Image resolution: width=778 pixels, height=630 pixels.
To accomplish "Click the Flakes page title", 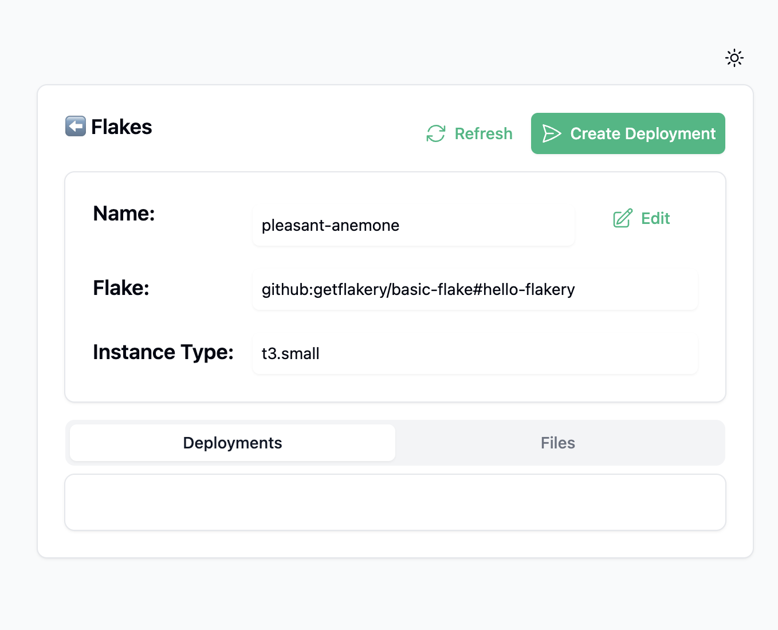I will pos(121,127).
